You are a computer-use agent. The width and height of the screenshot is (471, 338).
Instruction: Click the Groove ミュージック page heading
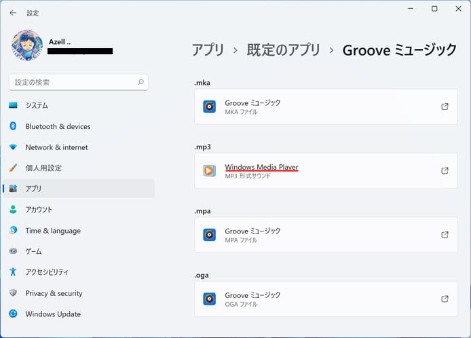click(400, 50)
